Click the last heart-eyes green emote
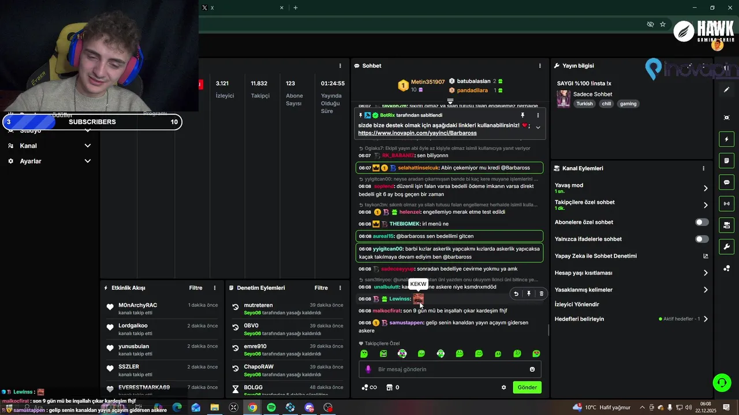This screenshot has height=415, width=739. (536, 353)
